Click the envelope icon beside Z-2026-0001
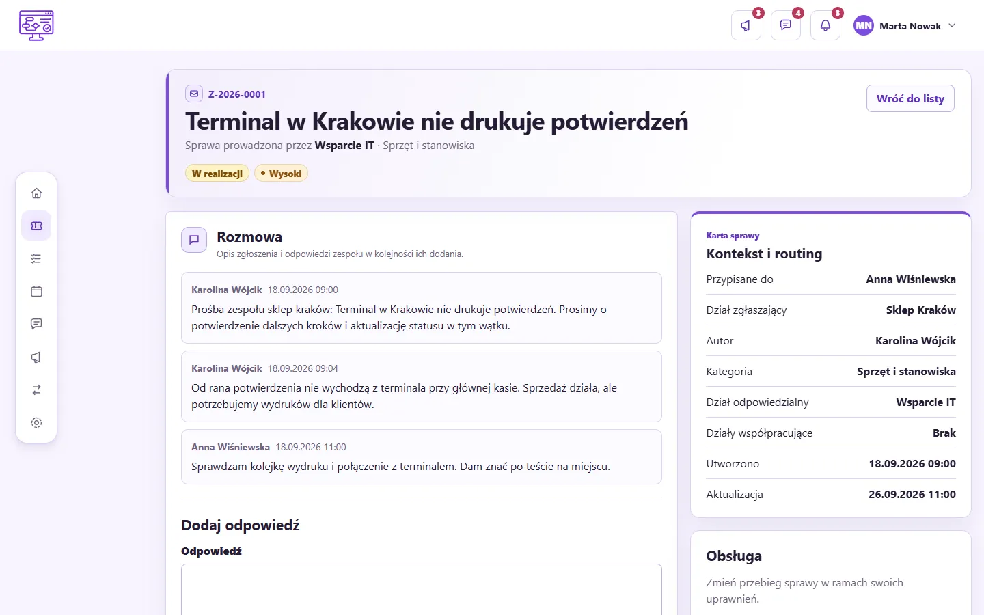The image size is (984, 615). (x=194, y=94)
